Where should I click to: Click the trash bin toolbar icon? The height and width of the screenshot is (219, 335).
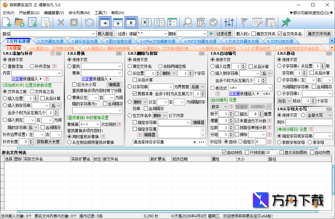[x=201, y=22]
